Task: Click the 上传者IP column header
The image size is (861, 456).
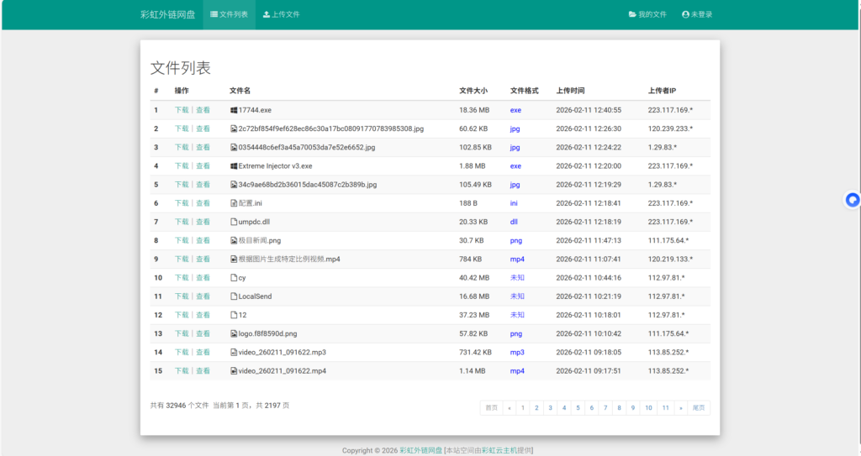Action: 662,91
